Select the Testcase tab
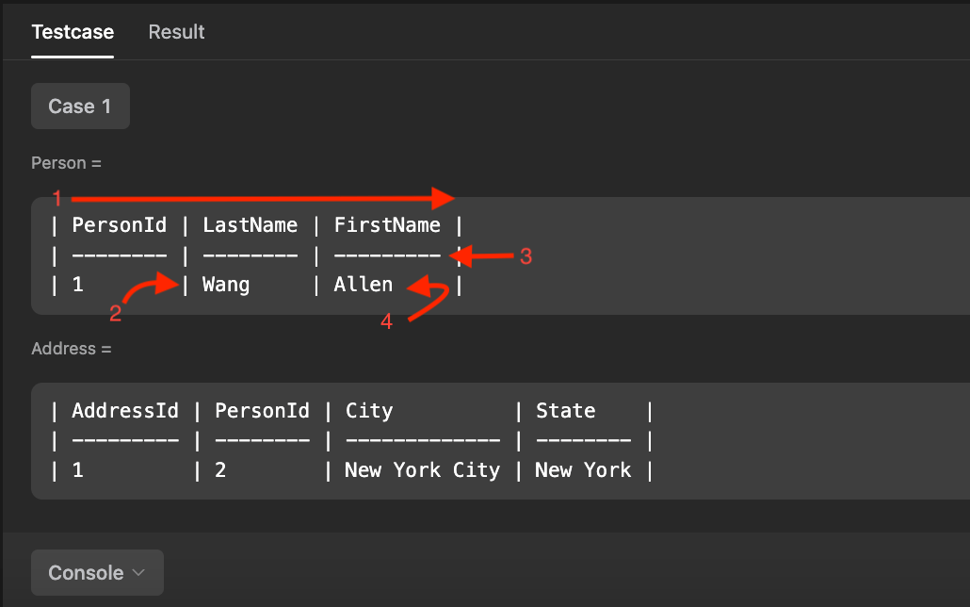 (73, 31)
